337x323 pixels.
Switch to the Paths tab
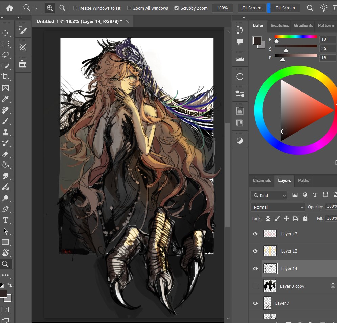(x=304, y=180)
